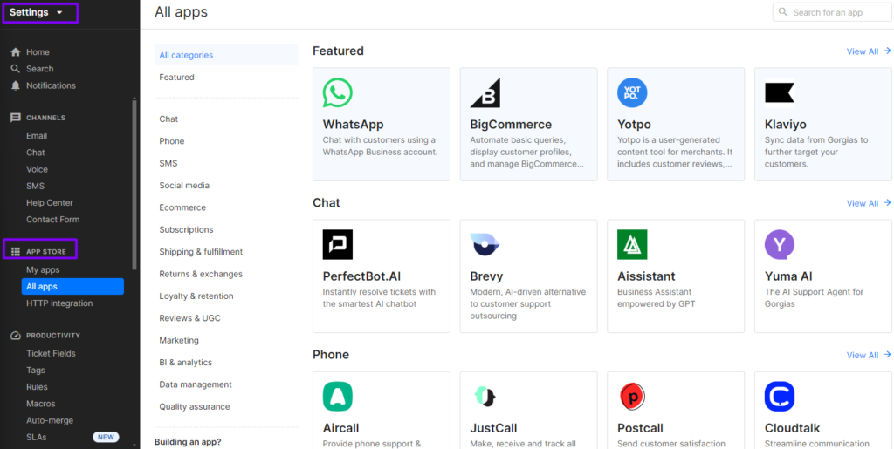The width and height of the screenshot is (894, 449).
Task: Open SLAs settings
Action: [x=37, y=437]
